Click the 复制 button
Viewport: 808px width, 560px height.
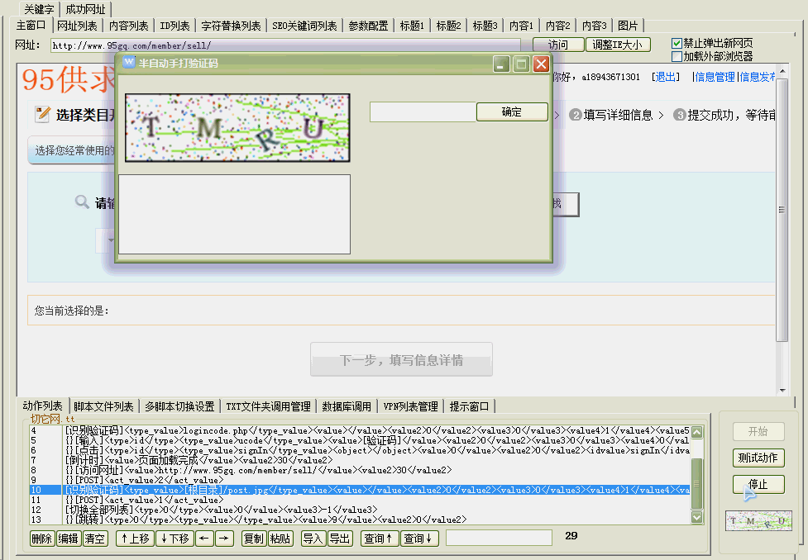[254, 539]
